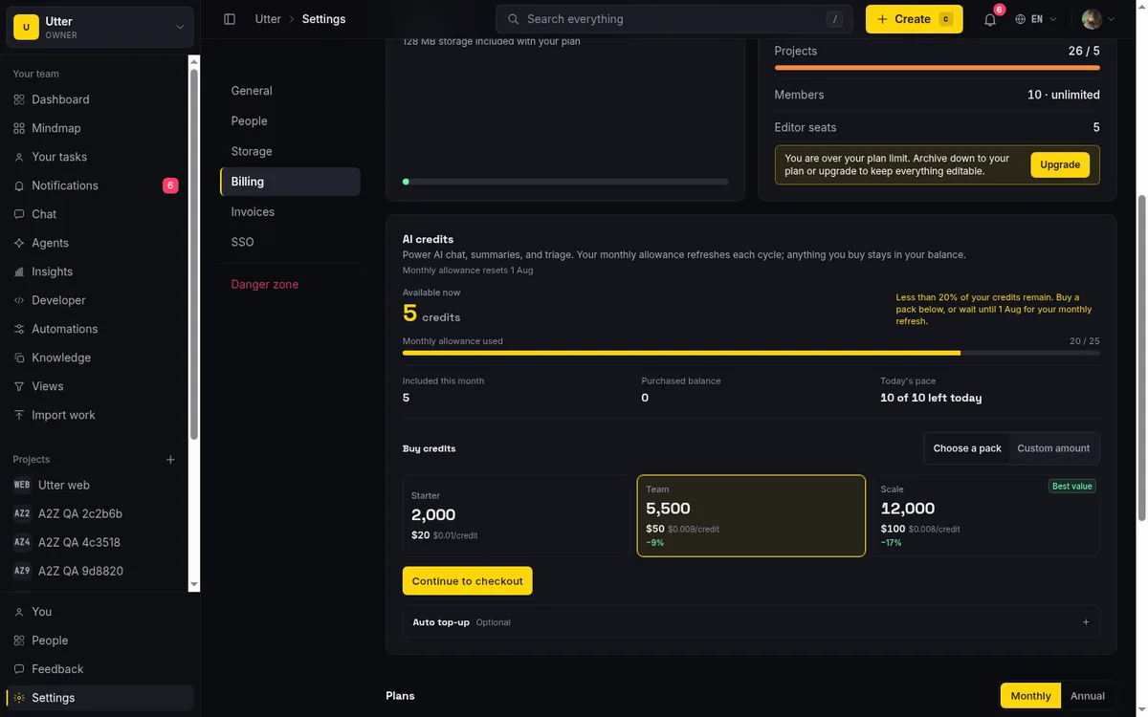Click the storage usage progress bar
The width and height of the screenshot is (1148, 717).
coord(565,181)
